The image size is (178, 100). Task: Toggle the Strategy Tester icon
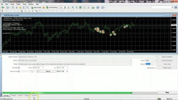tap(28, 7)
